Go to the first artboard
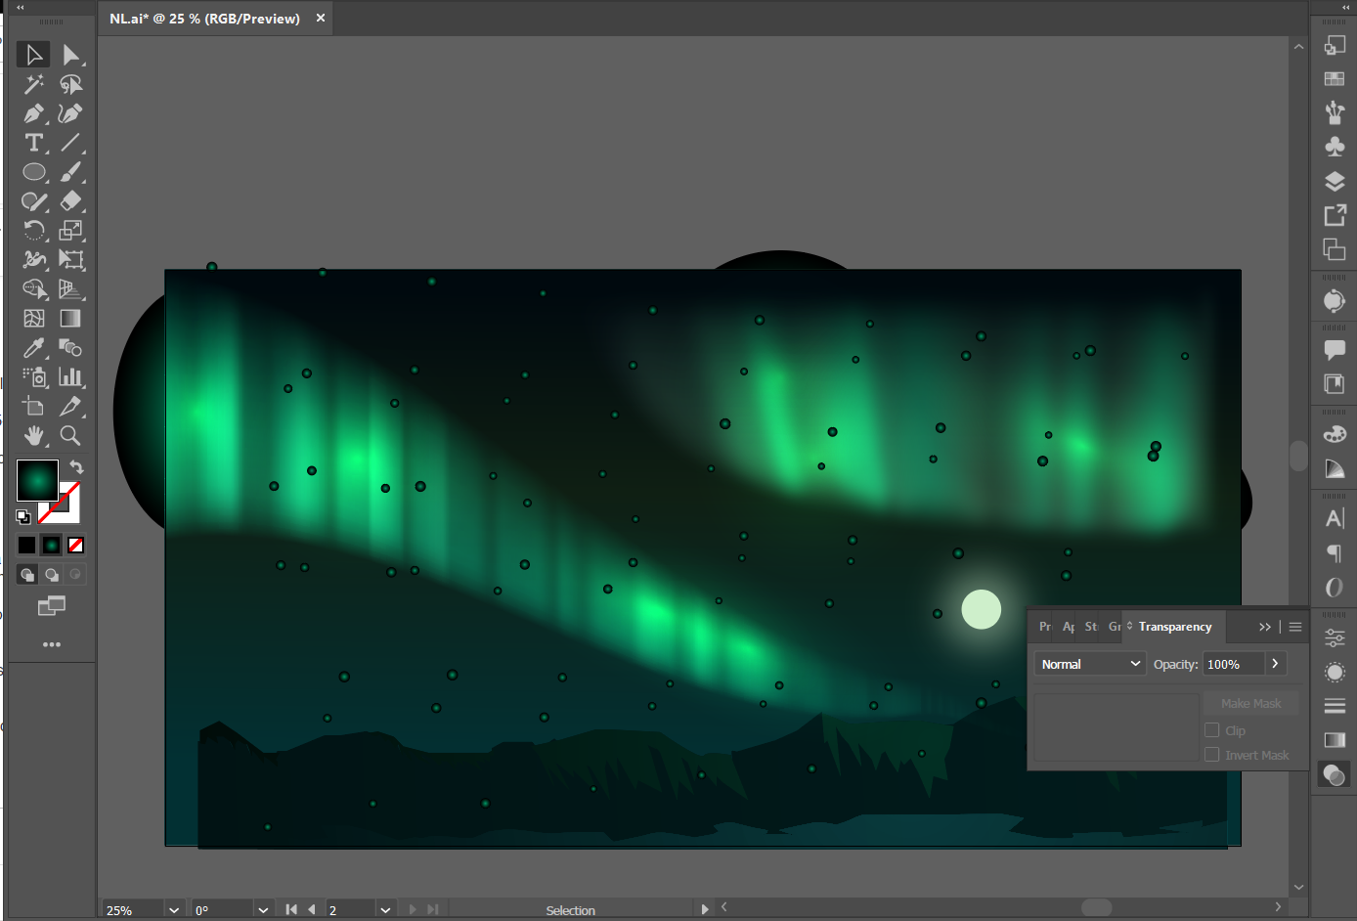 tap(290, 909)
